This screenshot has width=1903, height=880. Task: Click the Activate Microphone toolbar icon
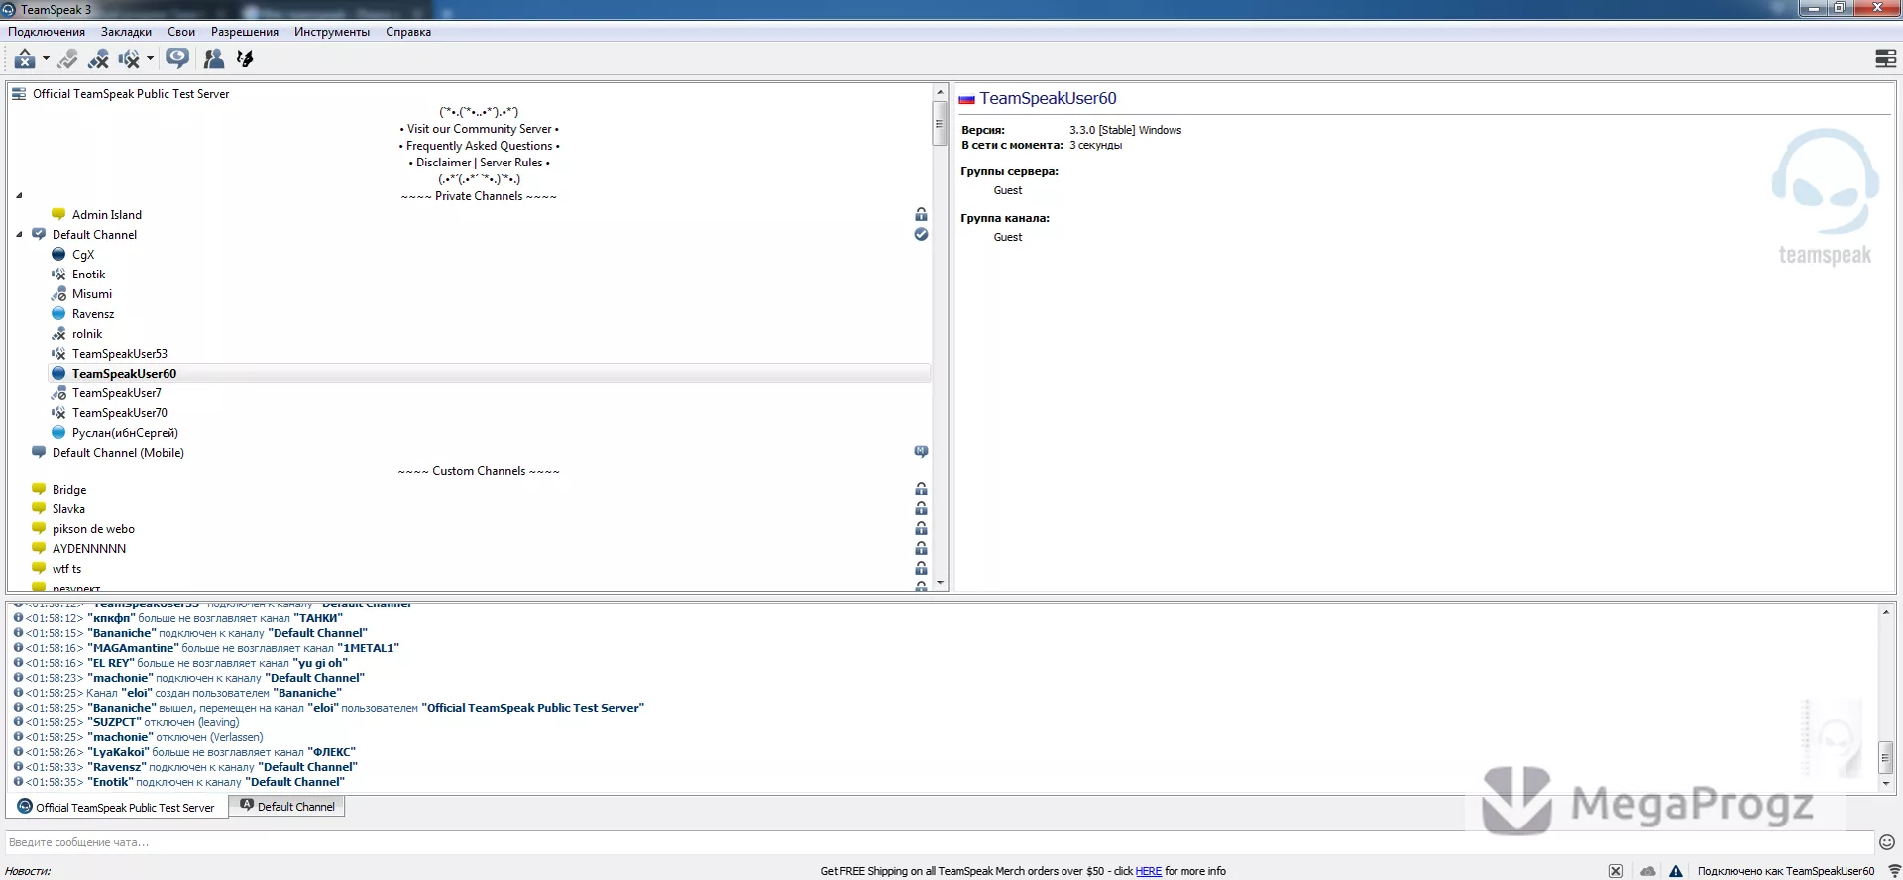(67, 58)
